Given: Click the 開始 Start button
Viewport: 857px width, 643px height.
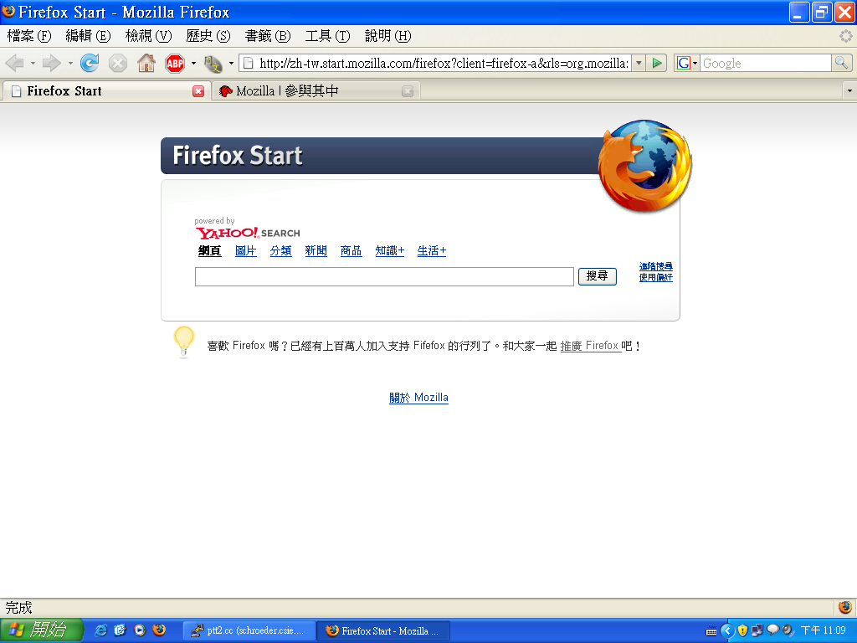Looking at the screenshot, I should [42, 630].
